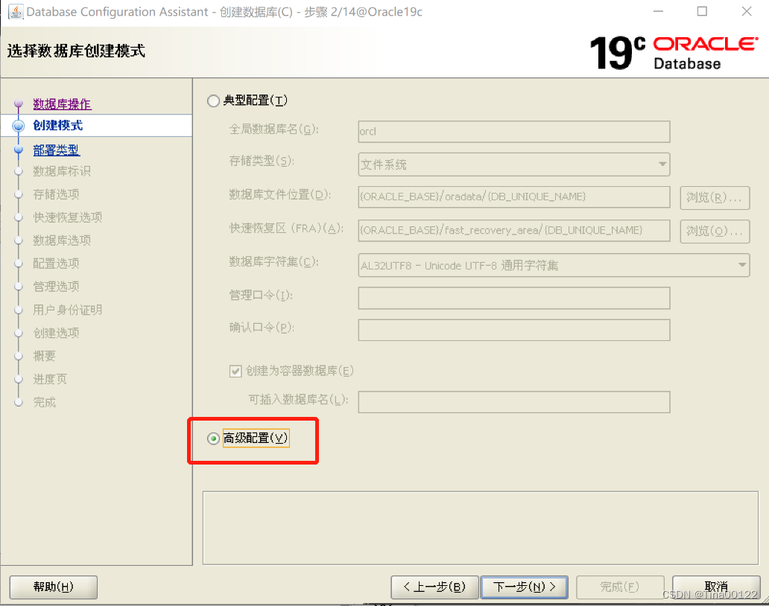Click the 进度页 step in sidebar
The width and height of the screenshot is (769, 606).
pos(50,379)
